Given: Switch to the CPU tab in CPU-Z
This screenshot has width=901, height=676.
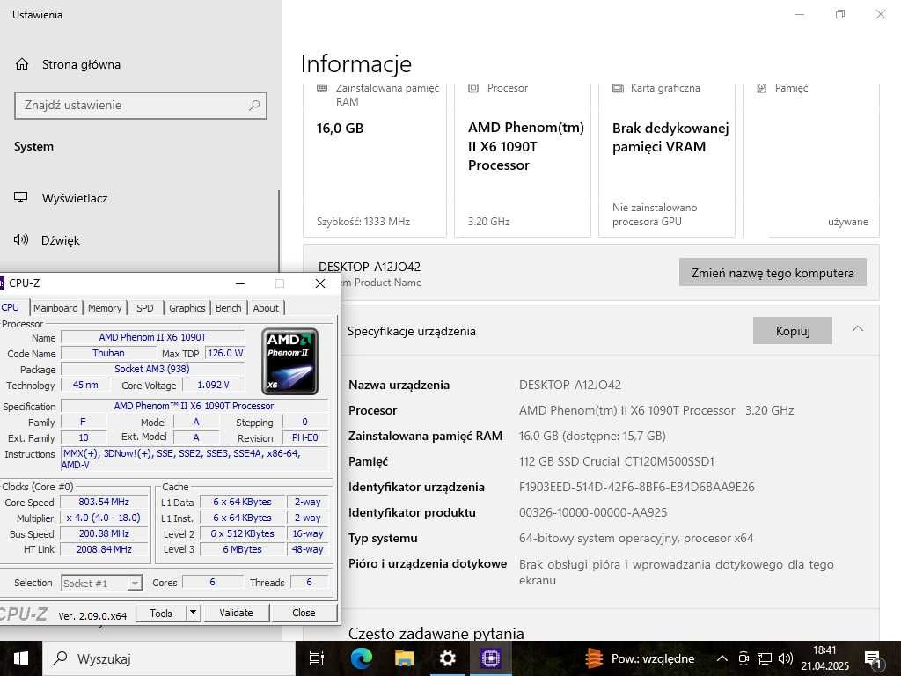Looking at the screenshot, I should (11, 307).
